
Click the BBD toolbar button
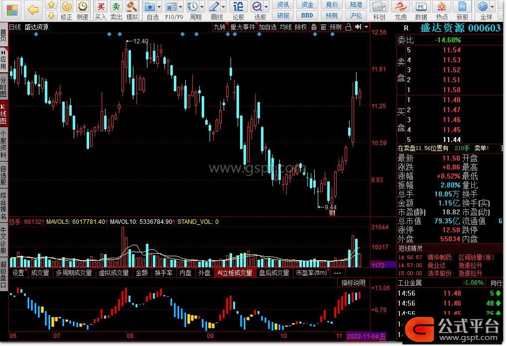point(307,15)
